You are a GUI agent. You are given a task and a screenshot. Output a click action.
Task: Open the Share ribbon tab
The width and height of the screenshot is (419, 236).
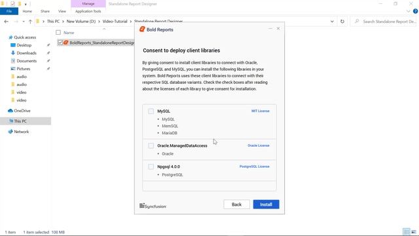pos(45,11)
